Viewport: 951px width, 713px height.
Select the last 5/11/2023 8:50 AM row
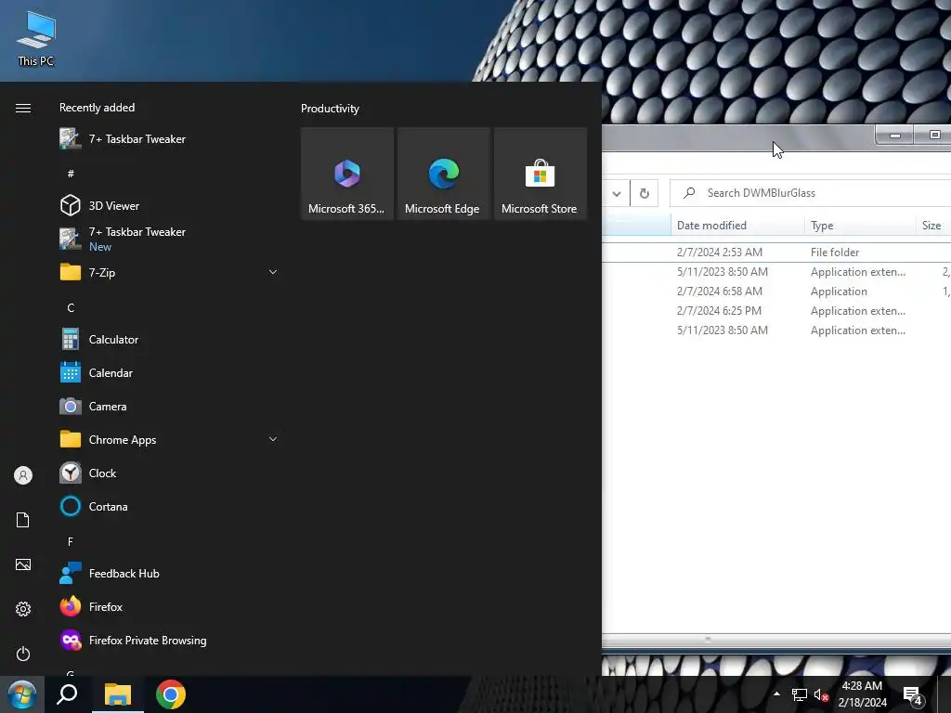[x=776, y=330]
